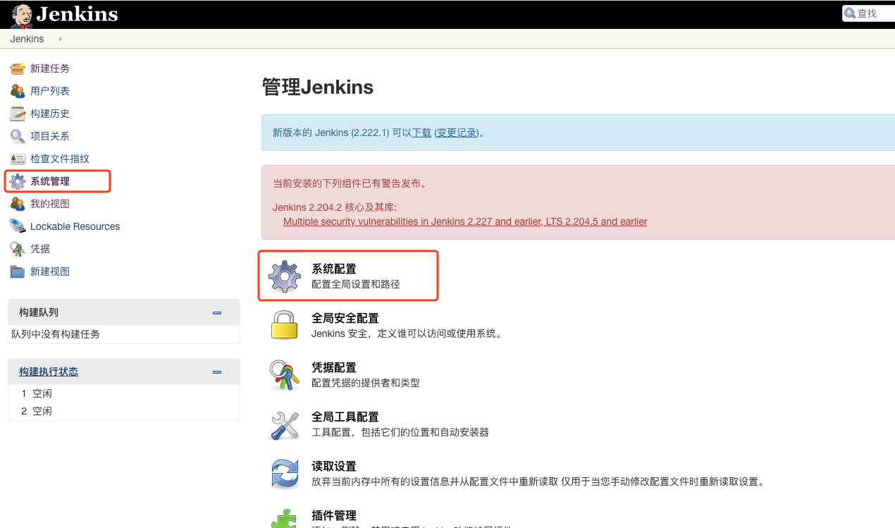
Task: Click the magnifier icon in search box
Action: (x=850, y=13)
